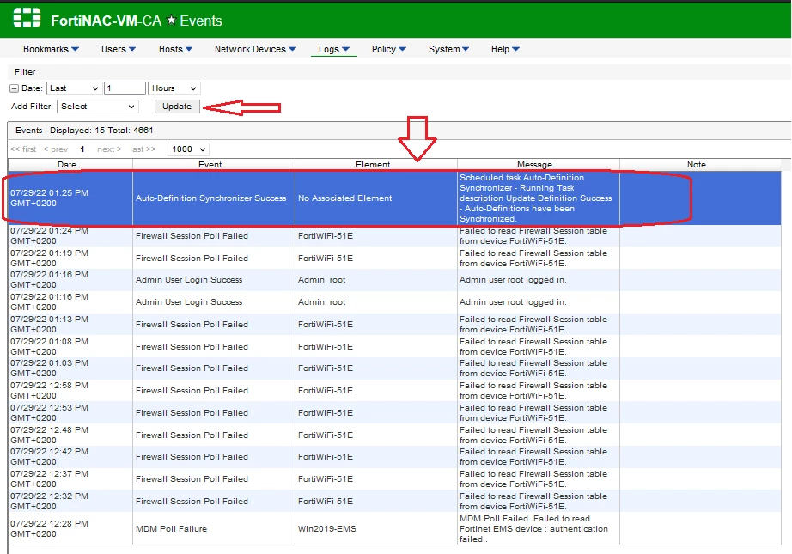Select the 01:03 PM Firewall Session Poll Failed row
This screenshot has width=792, height=554.
[394, 368]
